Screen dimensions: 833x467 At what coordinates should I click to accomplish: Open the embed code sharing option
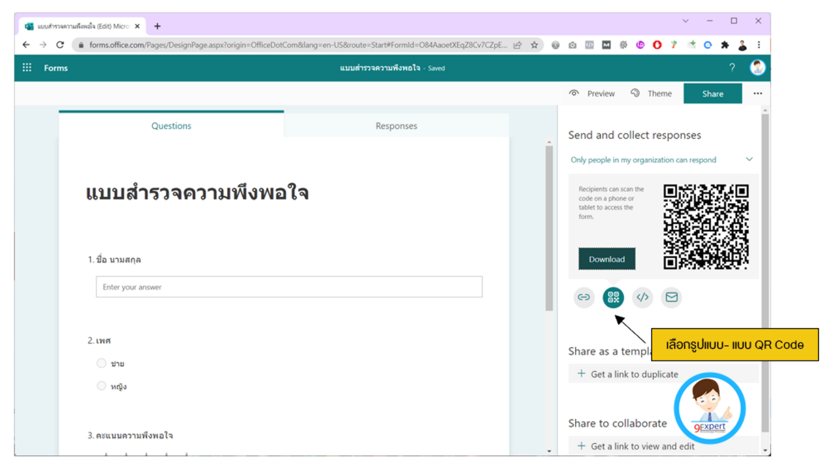tap(642, 297)
